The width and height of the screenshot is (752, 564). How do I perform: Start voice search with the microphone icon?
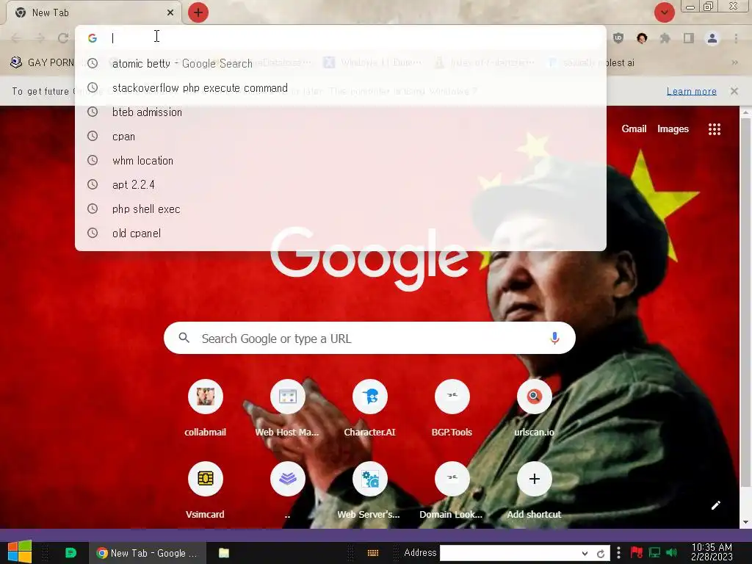(x=554, y=338)
